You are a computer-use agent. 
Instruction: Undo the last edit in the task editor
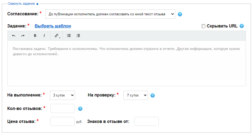point(14,36)
